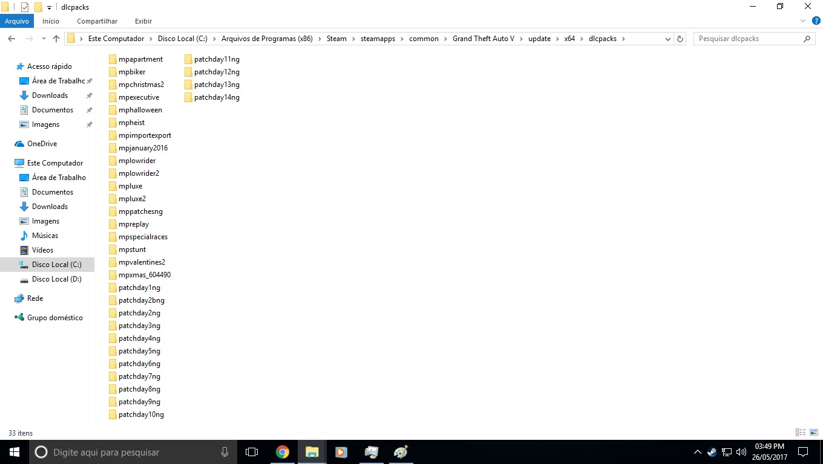Select the mpapartment folder icon
This screenshot has width=823, height=464.
113,59
